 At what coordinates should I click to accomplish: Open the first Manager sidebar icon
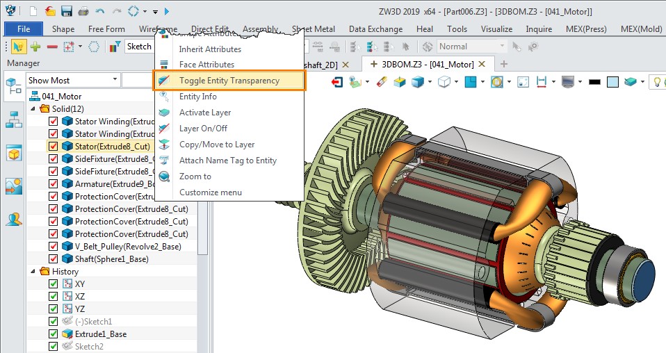pyautogui.click(x=14, y=86)
